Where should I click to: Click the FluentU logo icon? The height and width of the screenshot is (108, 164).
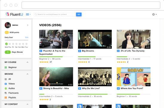pos(7,14)
